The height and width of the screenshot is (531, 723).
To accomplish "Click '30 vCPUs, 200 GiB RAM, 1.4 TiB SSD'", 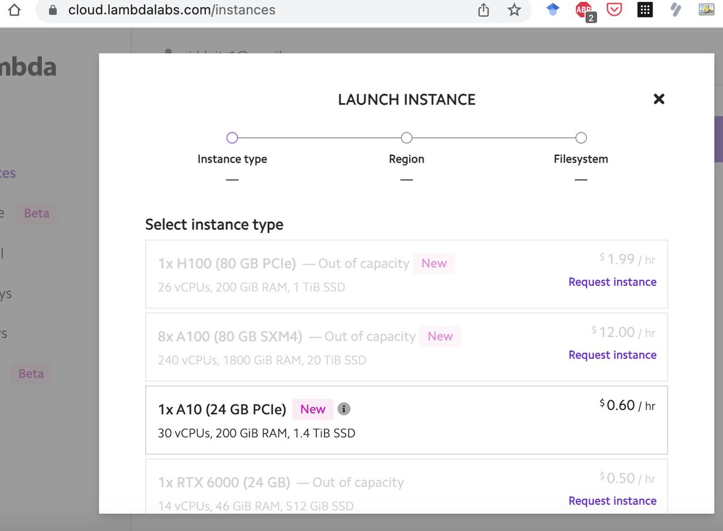I will 257,433.
